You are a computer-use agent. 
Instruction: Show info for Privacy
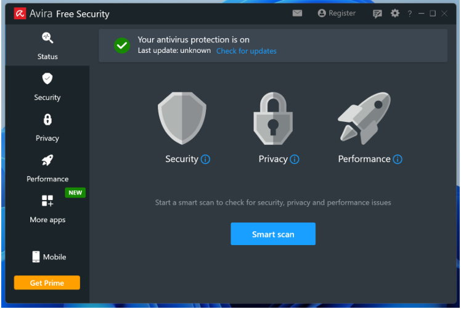click(x=295, y=159)
